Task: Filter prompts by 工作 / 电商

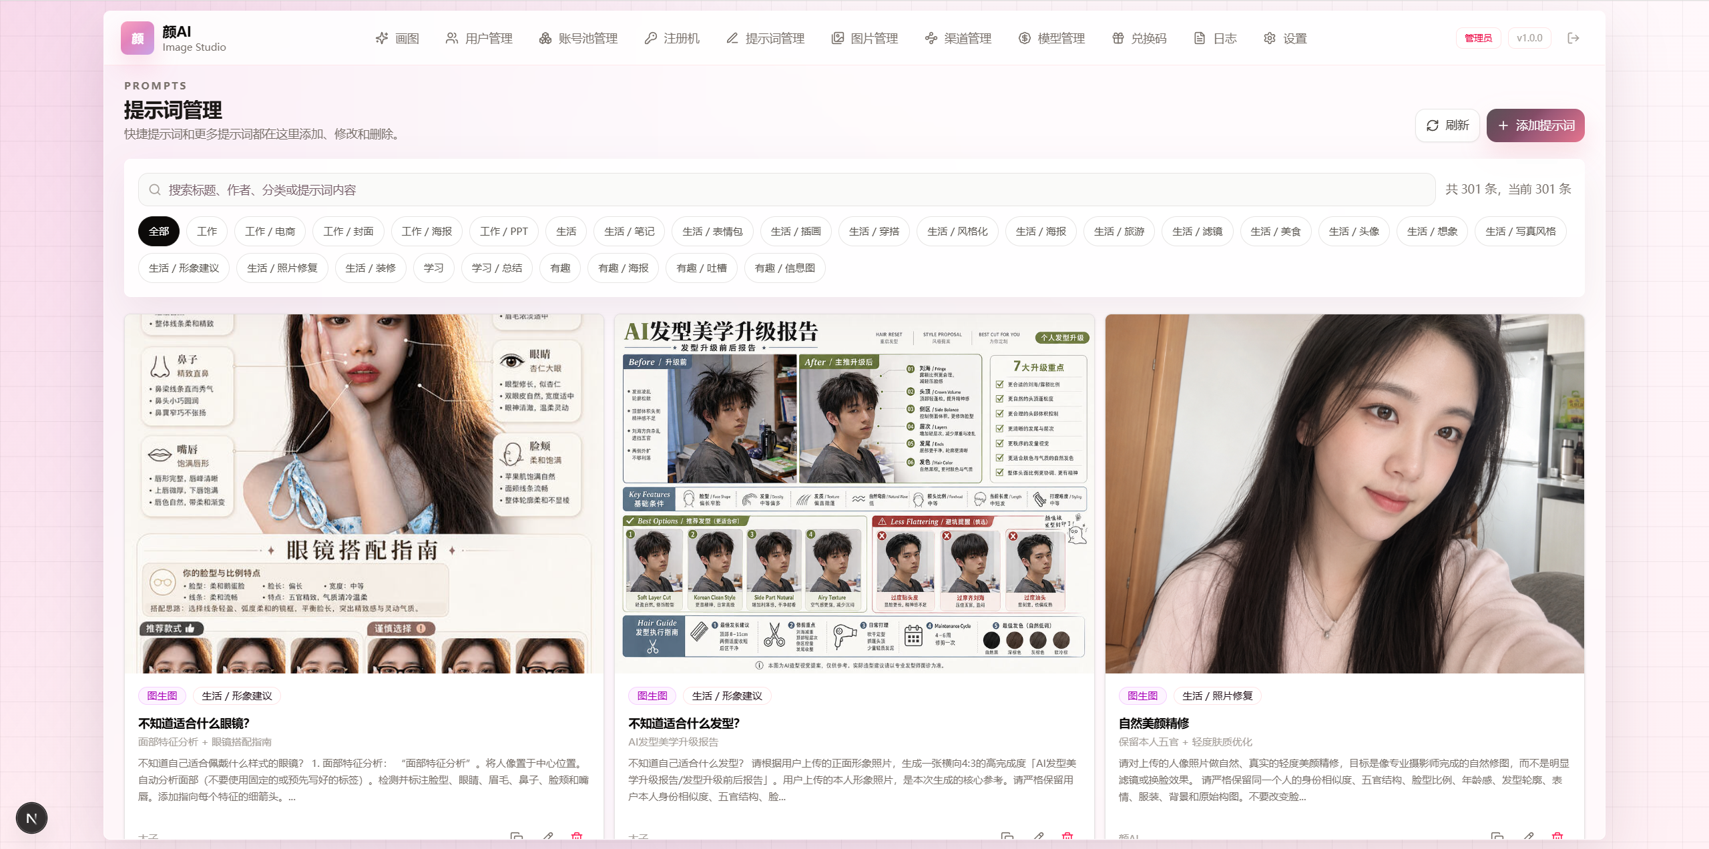Action: 270,232
